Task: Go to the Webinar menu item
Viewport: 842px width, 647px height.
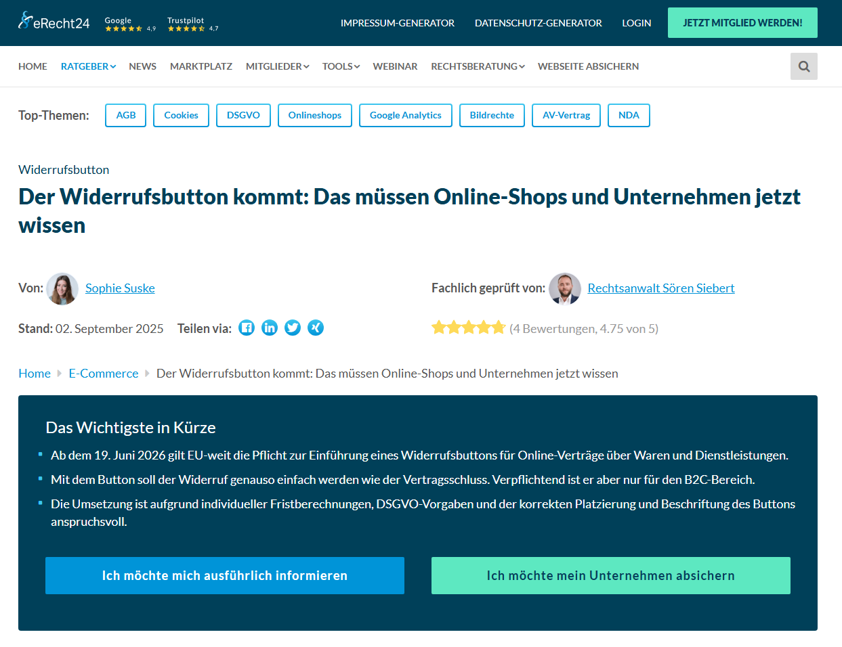Action: click(x=395, y=66)
